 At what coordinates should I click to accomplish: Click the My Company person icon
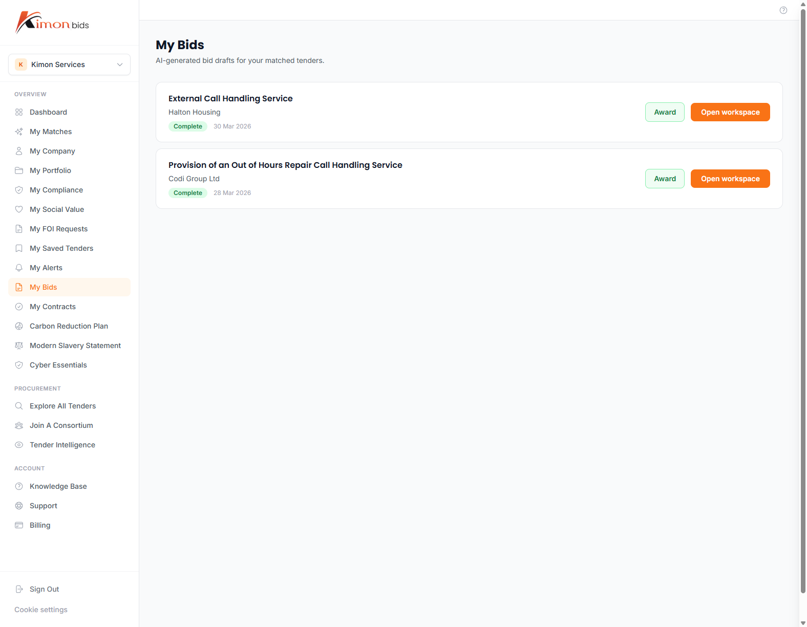[19, 151]
